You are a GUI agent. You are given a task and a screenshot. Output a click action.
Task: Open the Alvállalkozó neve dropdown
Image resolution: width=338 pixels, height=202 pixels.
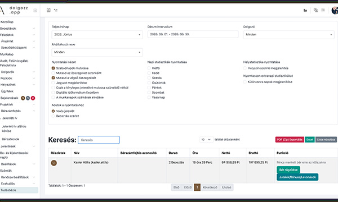point(97,52)
